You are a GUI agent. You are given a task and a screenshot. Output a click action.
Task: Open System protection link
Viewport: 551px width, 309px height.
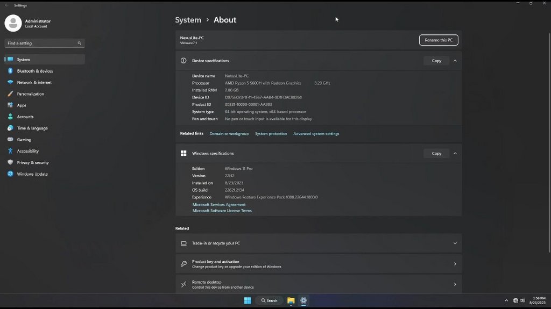click(x=271, y=134)
